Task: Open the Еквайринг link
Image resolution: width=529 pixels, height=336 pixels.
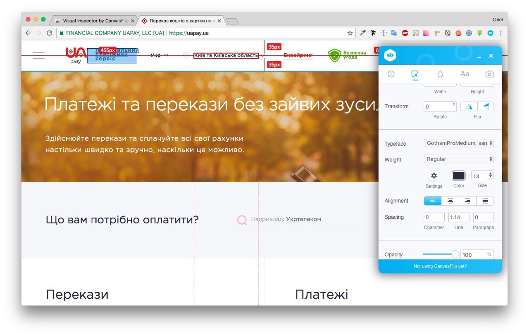Action: click(x=298, y=55)
